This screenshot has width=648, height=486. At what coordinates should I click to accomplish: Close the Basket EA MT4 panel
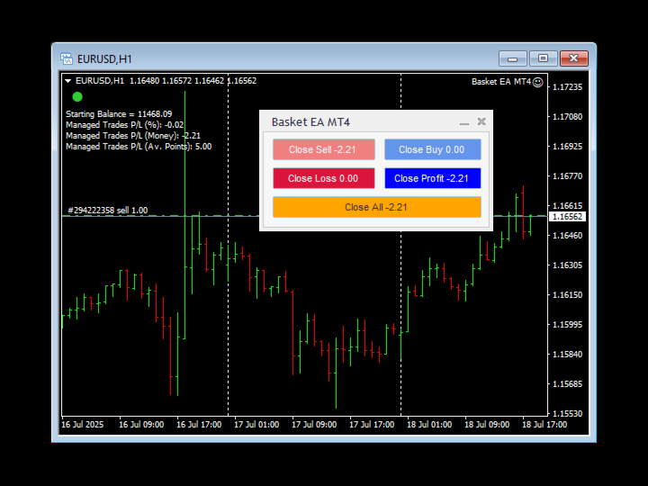(481, 121)
